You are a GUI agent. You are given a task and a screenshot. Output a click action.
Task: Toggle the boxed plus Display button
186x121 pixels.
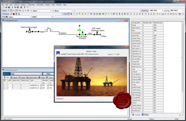pyautogui.click(x=11, y=11)
